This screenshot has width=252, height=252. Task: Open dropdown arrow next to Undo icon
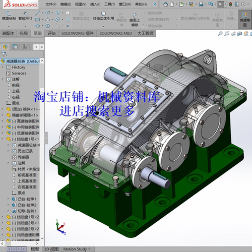[215, 5]
